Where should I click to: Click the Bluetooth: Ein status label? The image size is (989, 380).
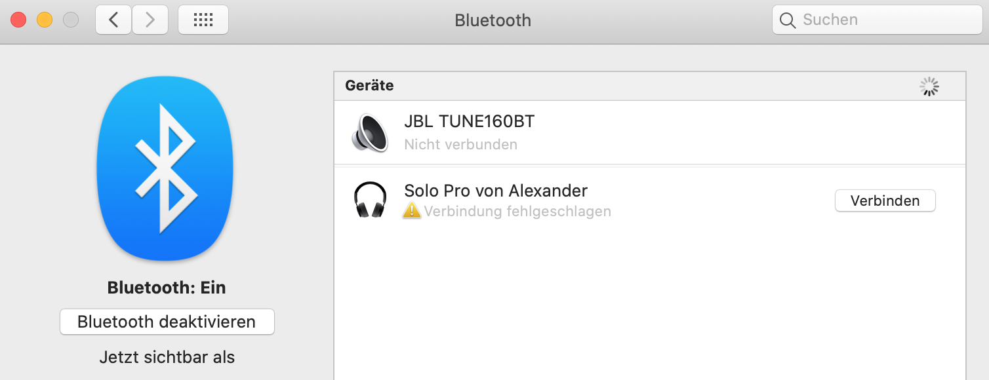coord(167,288)
